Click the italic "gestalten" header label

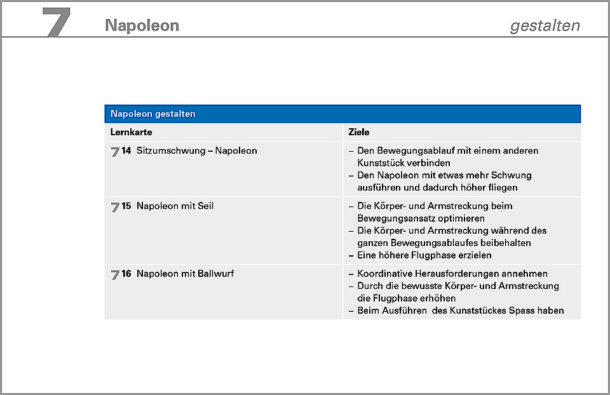click(x=545, y=25)
